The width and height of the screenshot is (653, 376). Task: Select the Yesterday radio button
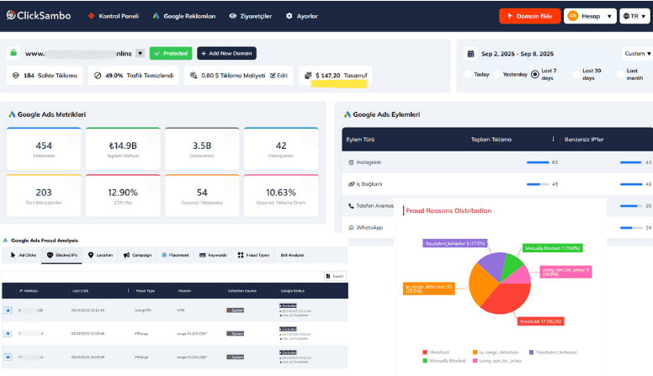pos(496,74)
